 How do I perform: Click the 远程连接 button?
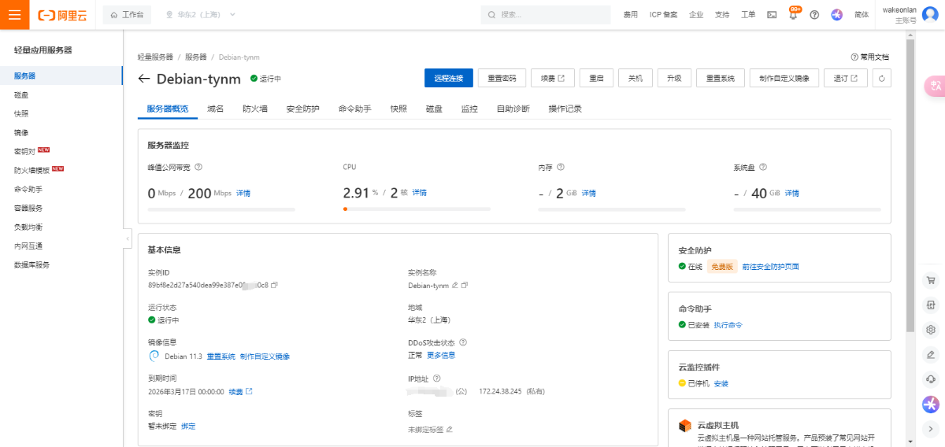pyautogui.click(x=449, y=78)
